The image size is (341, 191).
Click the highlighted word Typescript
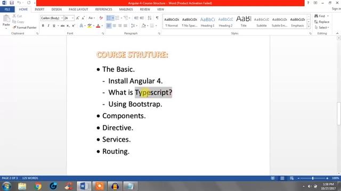[x=153, y=92]
